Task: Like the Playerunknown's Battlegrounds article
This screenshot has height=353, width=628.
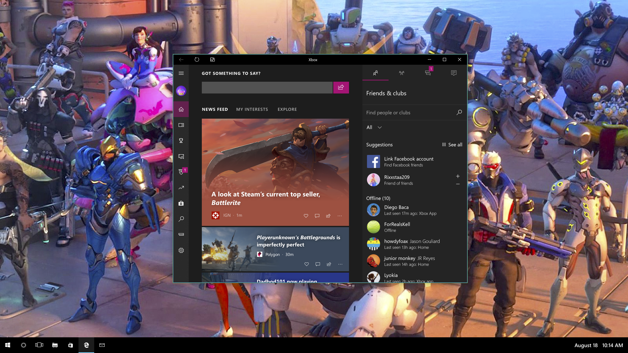Action: 306,264
